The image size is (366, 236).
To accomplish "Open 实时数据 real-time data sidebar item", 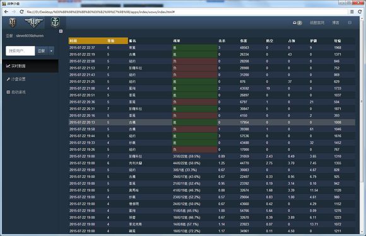I will click(x=30, y=66).
